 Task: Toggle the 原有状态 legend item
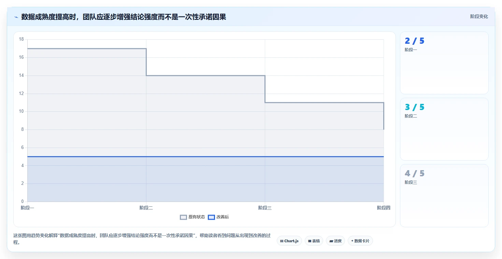point(192,217)
